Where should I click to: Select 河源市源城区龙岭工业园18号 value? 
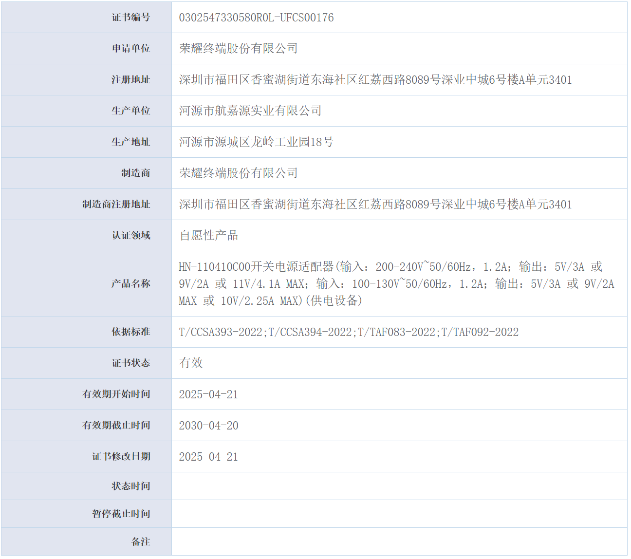[x=256, y=142]
